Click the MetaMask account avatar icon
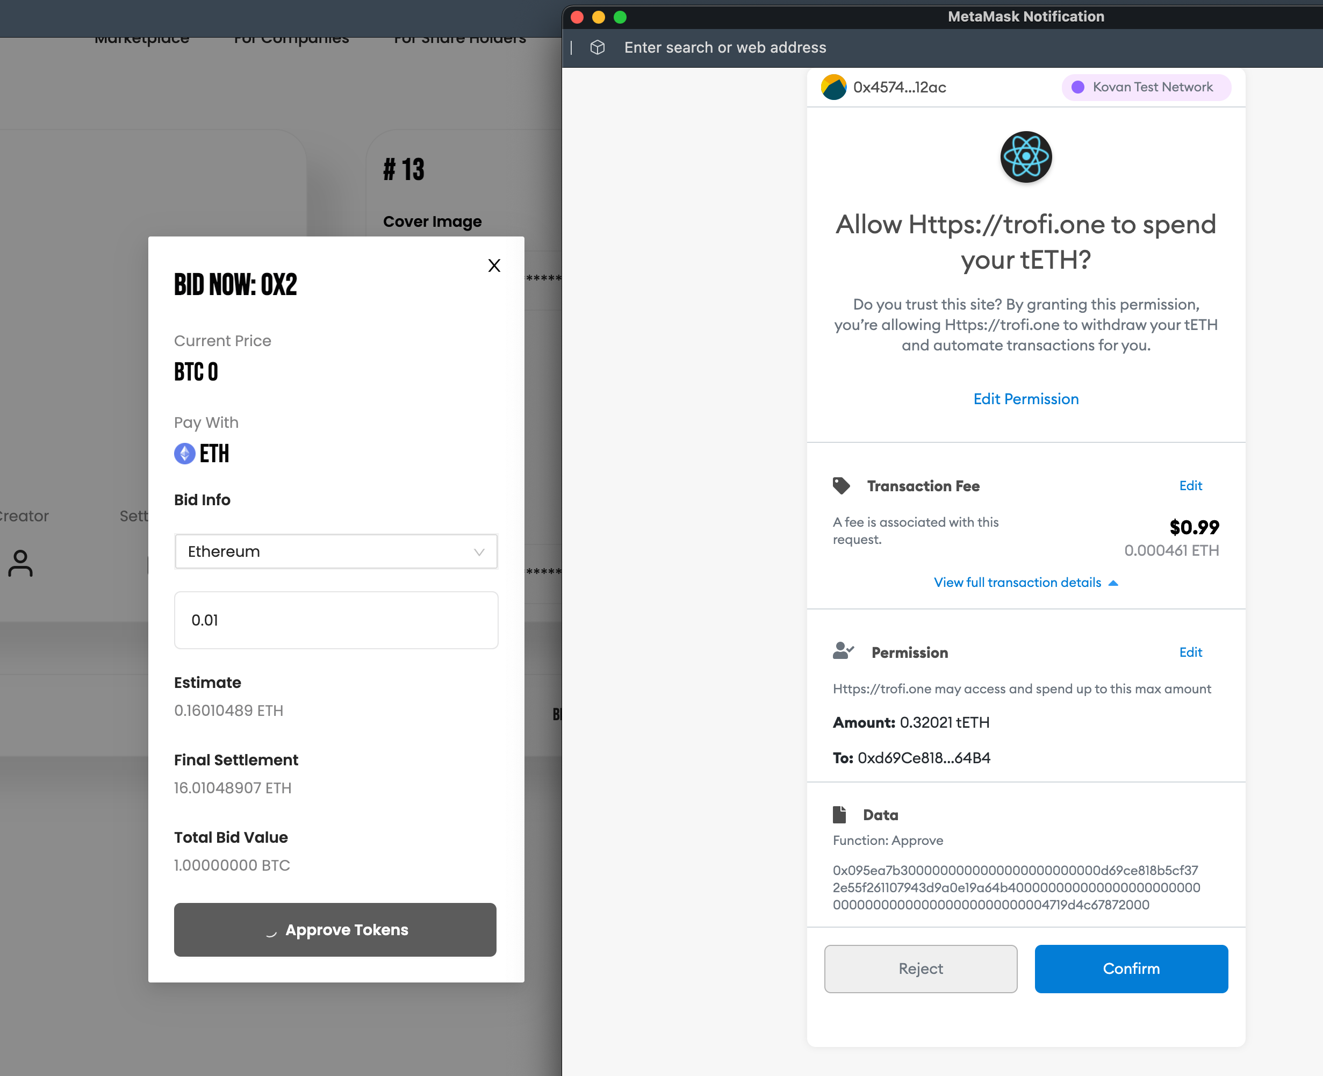Screen dimensions: 1323x1076 (x=833, y=88)
